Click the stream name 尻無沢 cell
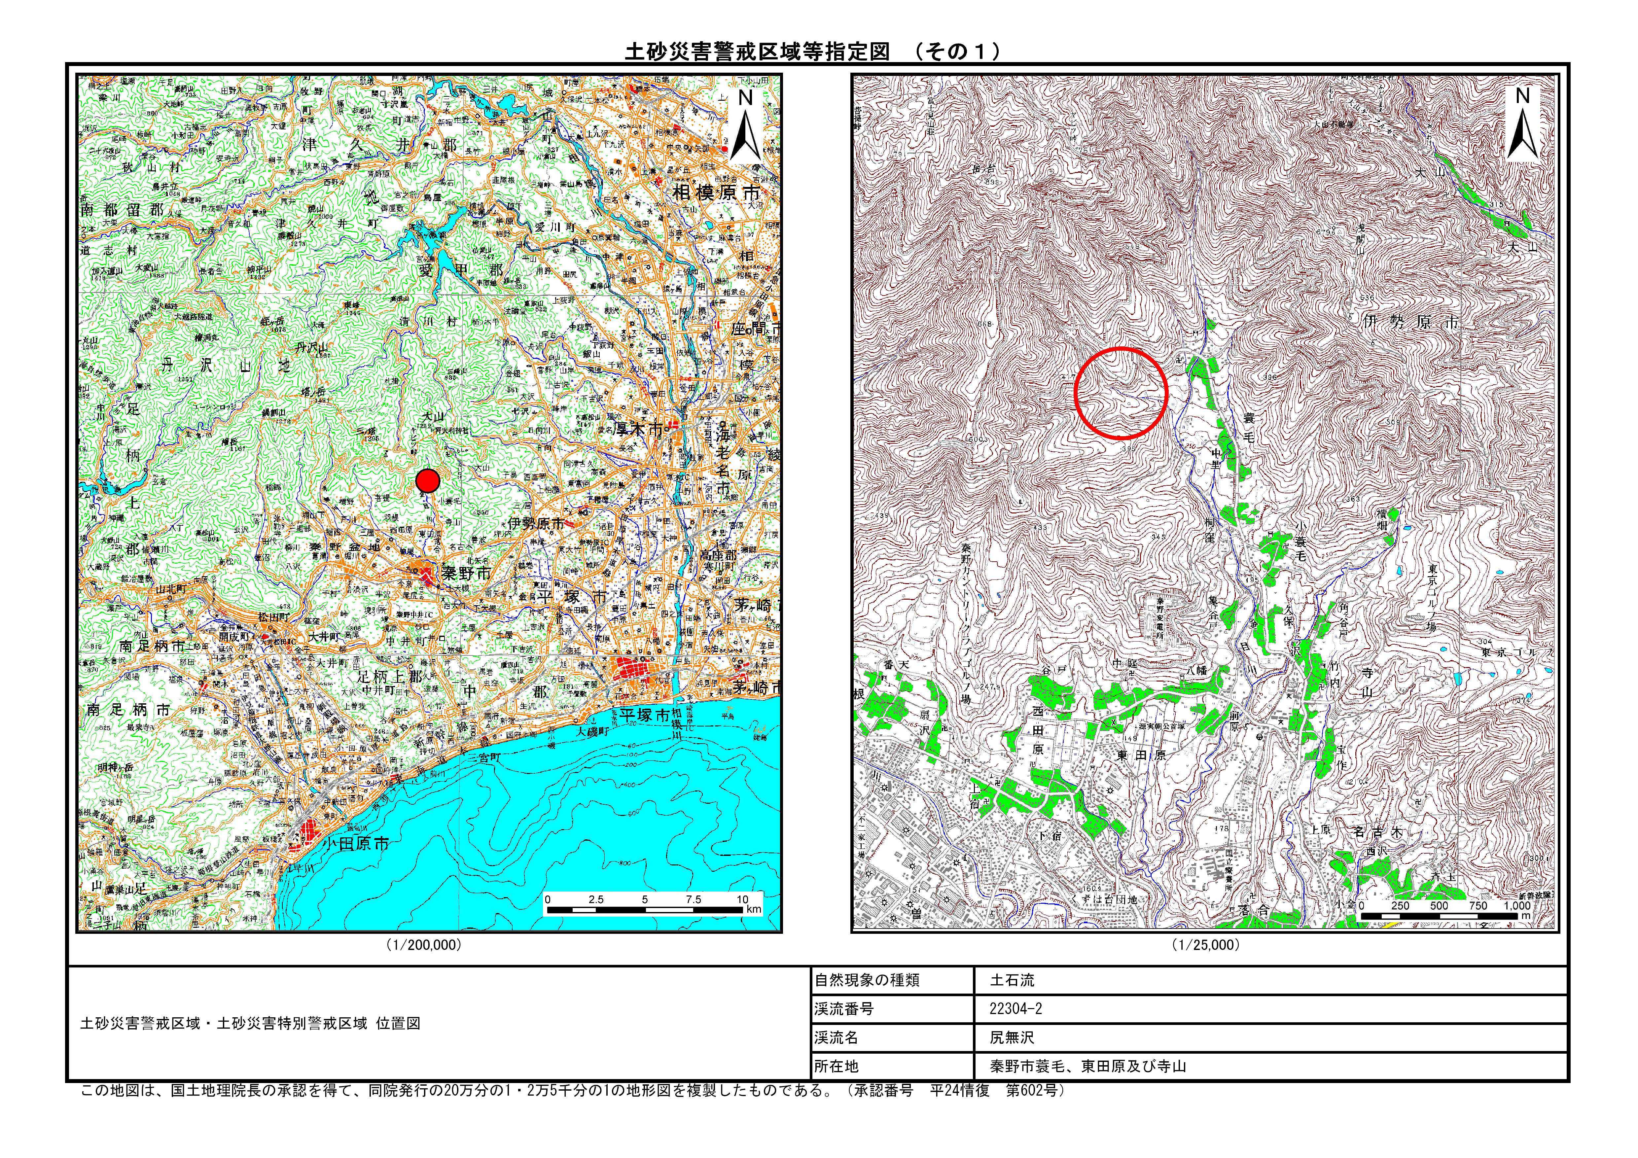Screen dimensions: 1638x1158 point(1012,1037)
